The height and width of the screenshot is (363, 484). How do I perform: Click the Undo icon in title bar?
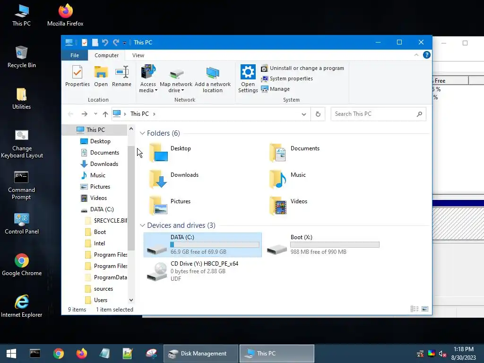[x=105, y=43]
